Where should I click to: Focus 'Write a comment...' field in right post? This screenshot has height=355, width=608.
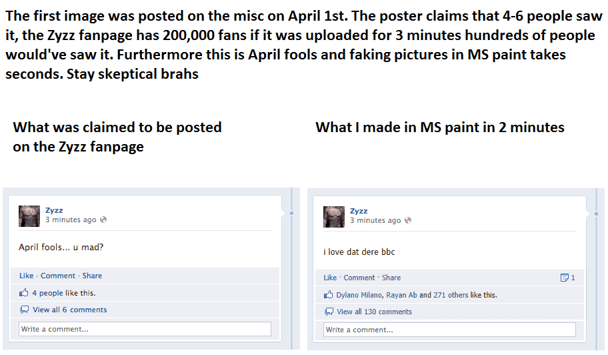pyautogui.click(x=449, y=330)
